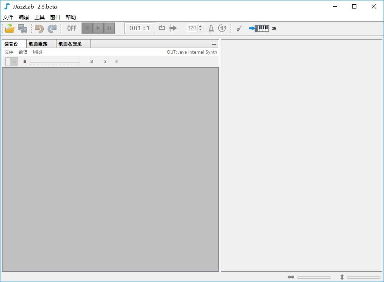Click the small square before the slider
Image resolution: width=384 pixels, height=282 pixels.
(25, 62)
